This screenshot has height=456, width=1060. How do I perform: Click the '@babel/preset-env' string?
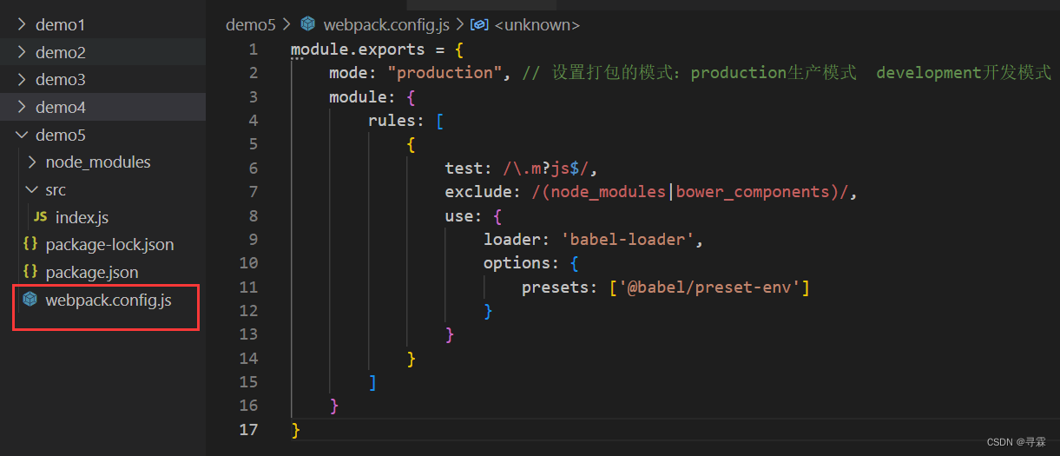[709, 287]
